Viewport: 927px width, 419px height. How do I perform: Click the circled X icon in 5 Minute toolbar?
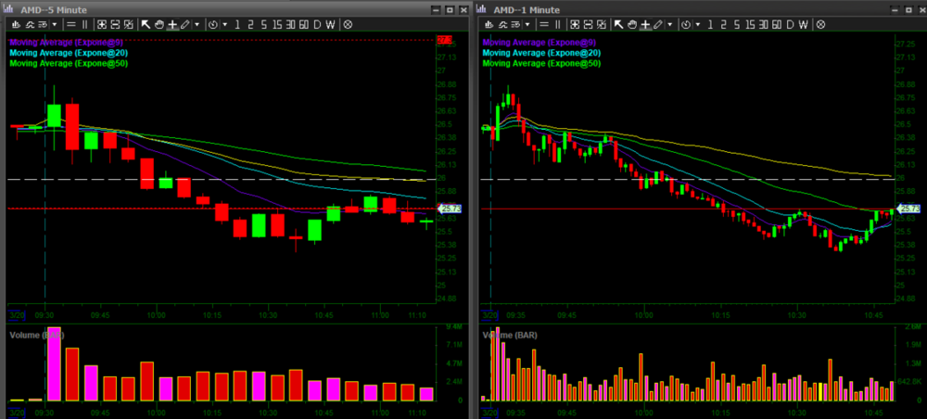[348, 25]
